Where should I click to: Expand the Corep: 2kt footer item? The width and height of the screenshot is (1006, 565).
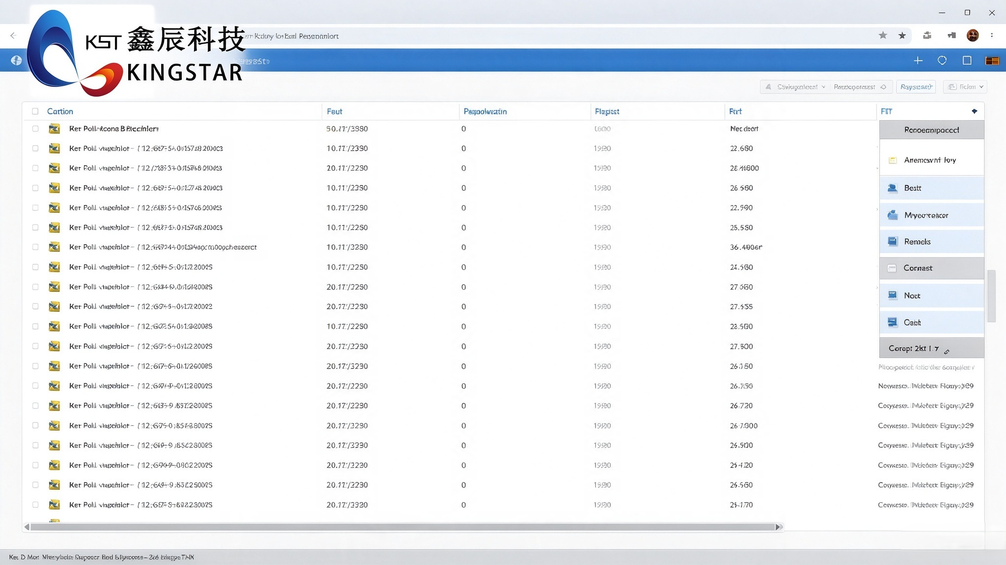(x=931, y=348)
